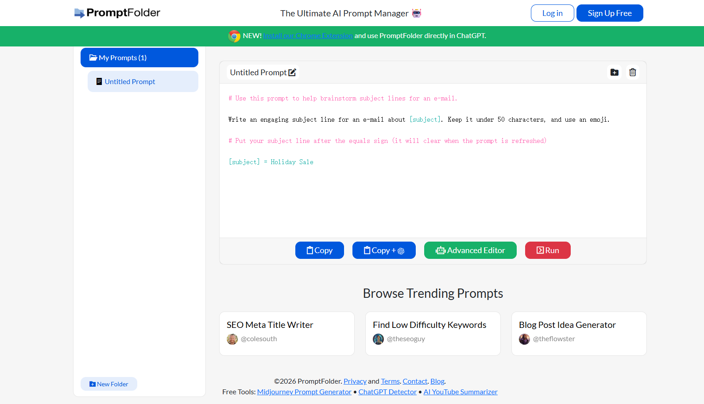Open the Advanced Editor
This screenshot has height=404, width=704.
tap(470, 250)
